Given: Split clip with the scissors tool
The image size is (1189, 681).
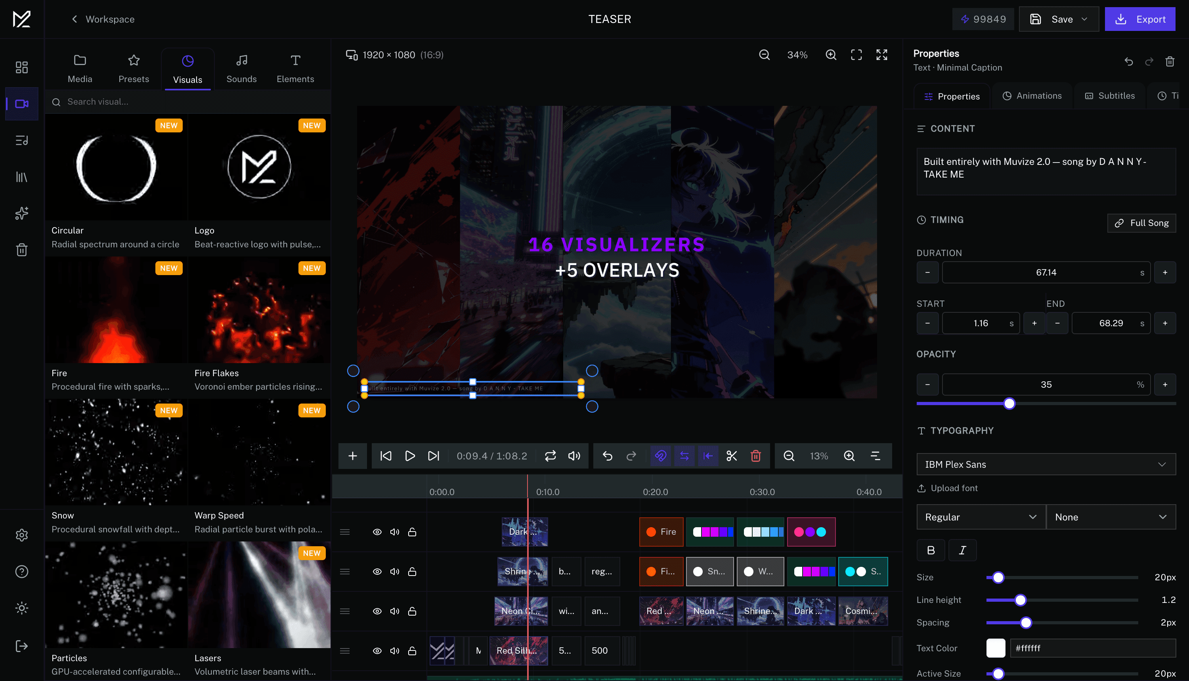Looking at the screenshot, I should click(732, 455).
